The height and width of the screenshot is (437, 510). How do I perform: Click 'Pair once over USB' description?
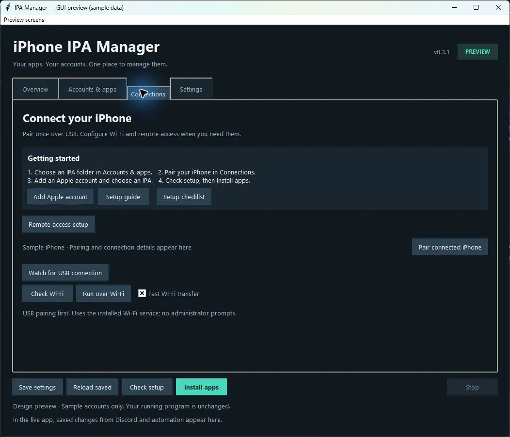pyautogui.click(x=132, y=134)
